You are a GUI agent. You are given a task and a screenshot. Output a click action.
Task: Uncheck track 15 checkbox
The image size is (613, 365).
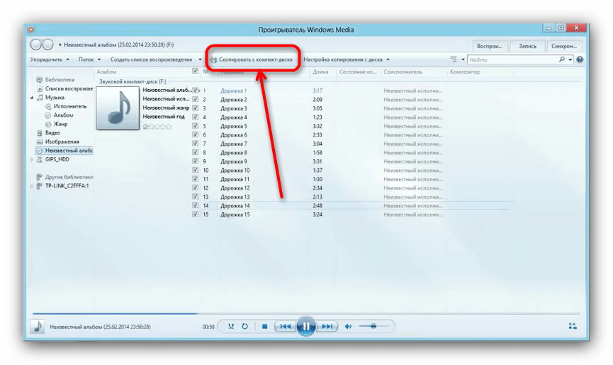(195, 214)
